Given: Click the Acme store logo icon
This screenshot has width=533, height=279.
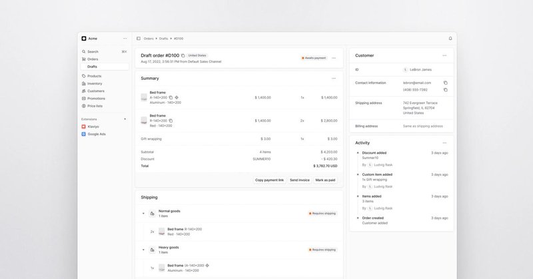Looking at the screenshot, I should (x=84, y=39).
